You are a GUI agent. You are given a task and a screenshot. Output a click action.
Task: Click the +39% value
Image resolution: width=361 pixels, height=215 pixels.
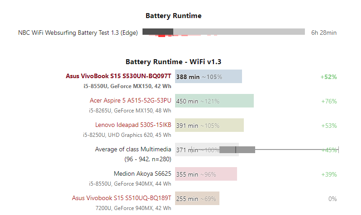(329, 174)
